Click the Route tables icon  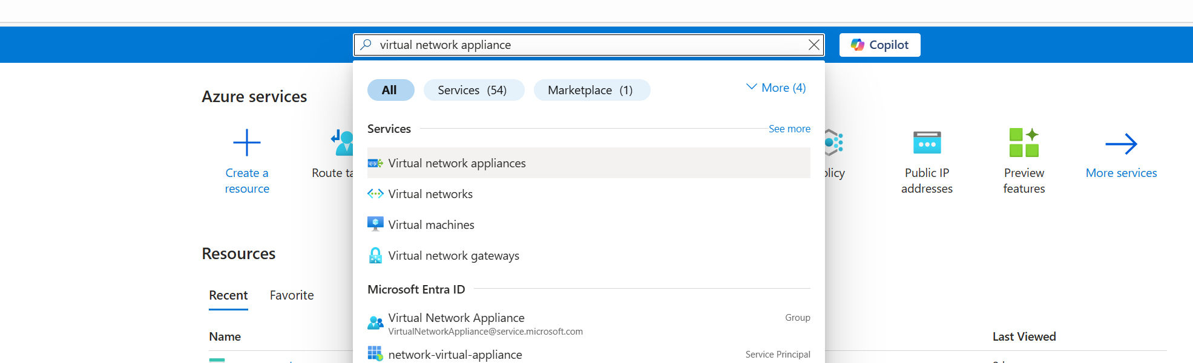(x=342, y=143)
